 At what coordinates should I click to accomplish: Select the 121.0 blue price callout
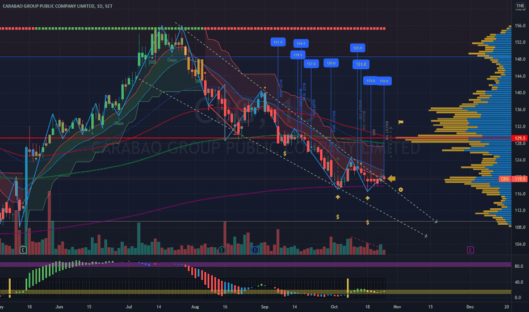click(361, 64)
